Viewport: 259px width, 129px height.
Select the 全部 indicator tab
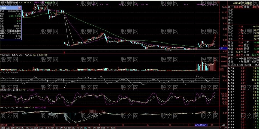click(13, 128)
